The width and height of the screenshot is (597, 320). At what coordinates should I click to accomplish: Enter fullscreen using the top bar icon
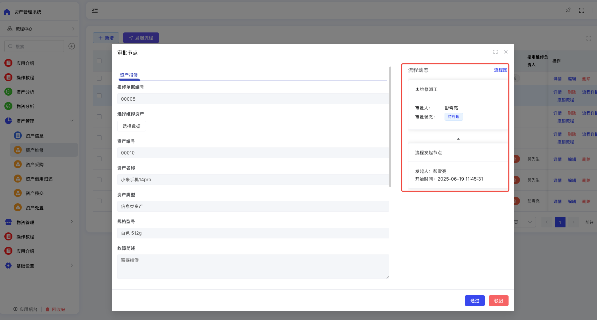582,10
